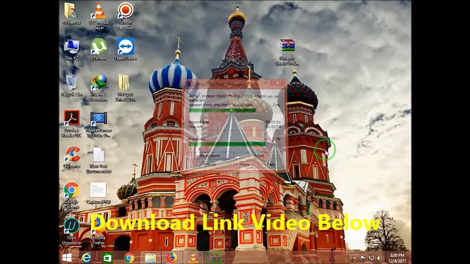Screen dimensions: 470x264
Task: Open File Explorer from the taskbar
Action: pyautogui.click(x=150, y=258)
